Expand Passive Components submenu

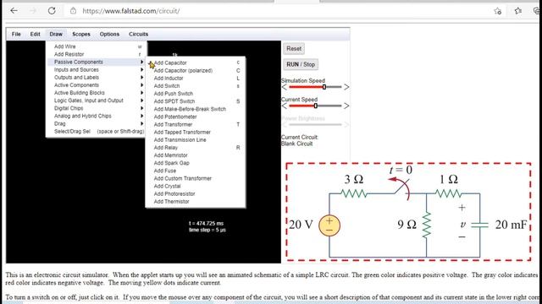click(x=97, y=62)
